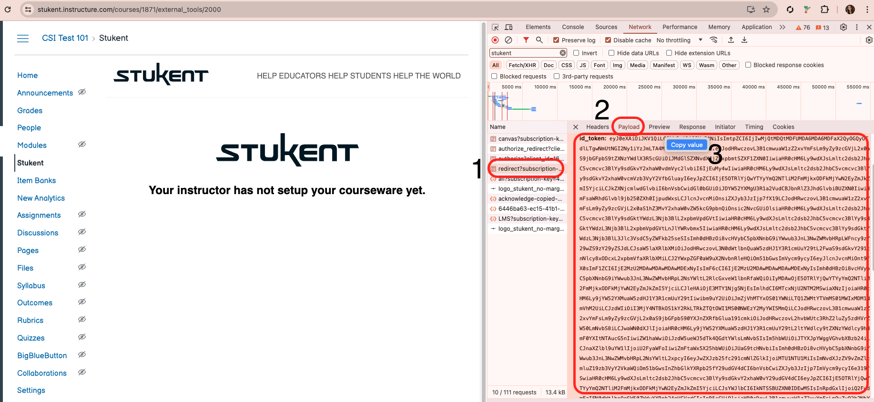Enable Hide extension URLs checkbox
874x402 pixels.
click(669, 53)
